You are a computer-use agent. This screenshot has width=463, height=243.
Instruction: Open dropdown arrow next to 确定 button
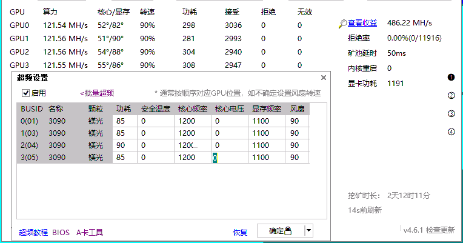click(308, 230)
